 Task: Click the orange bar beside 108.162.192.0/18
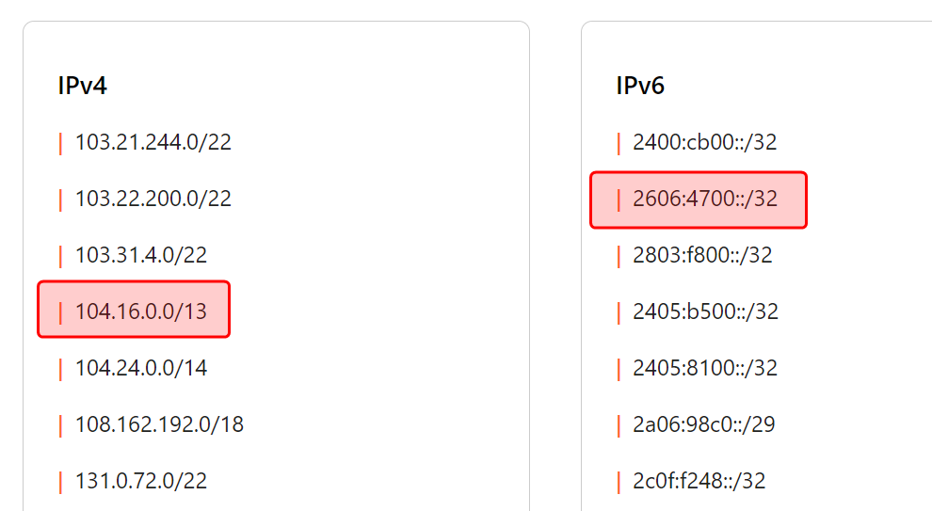click(60, 424)
